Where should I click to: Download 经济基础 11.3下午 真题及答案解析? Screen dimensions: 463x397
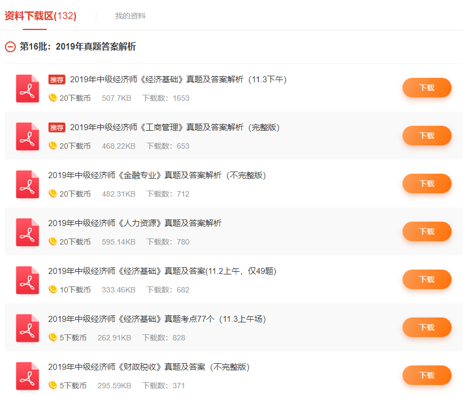click(427, 88)
